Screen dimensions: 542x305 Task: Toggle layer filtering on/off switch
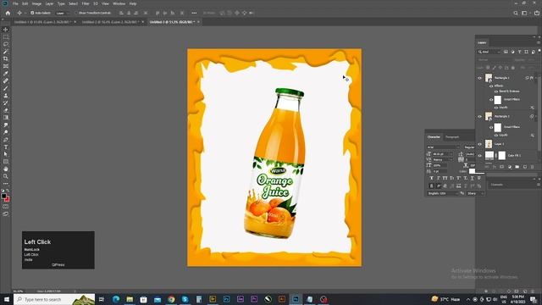pyautogui.click(x=539, y=51)
